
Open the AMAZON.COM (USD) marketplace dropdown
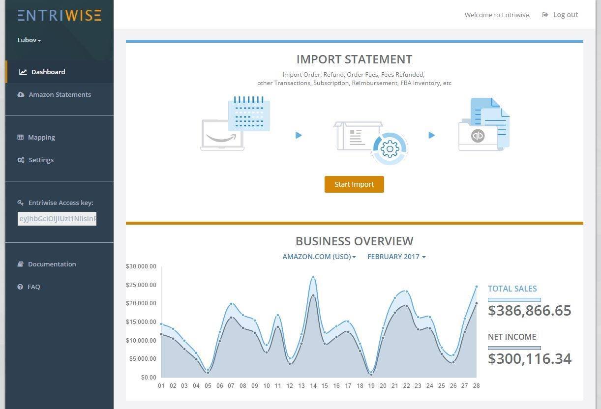tap(319, 257)
